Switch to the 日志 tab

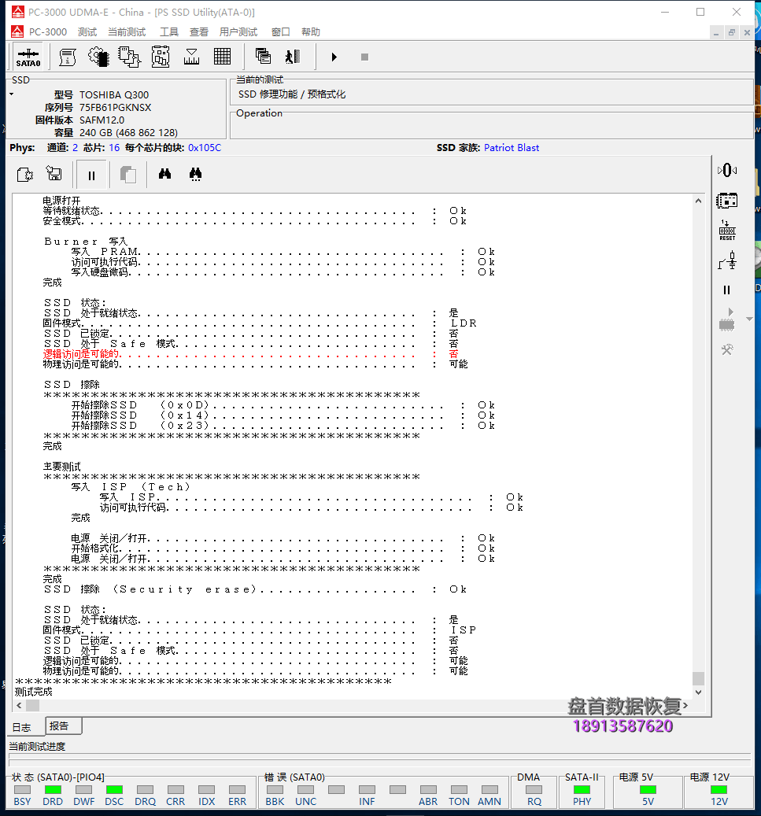[x=22, y=728]
